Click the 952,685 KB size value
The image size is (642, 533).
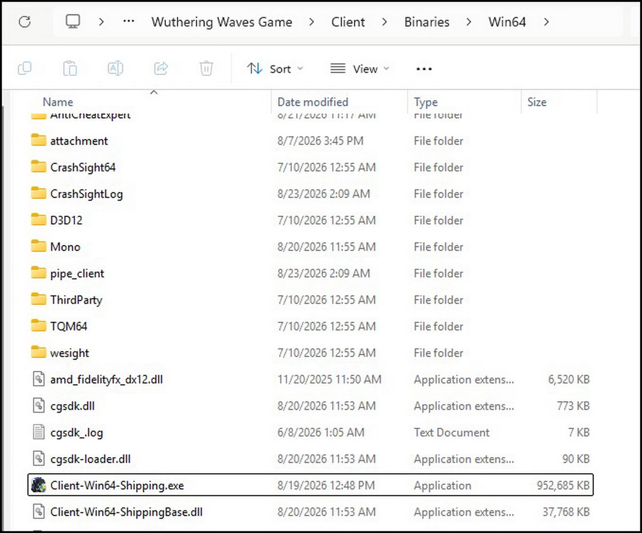click(x=563, y=485)
